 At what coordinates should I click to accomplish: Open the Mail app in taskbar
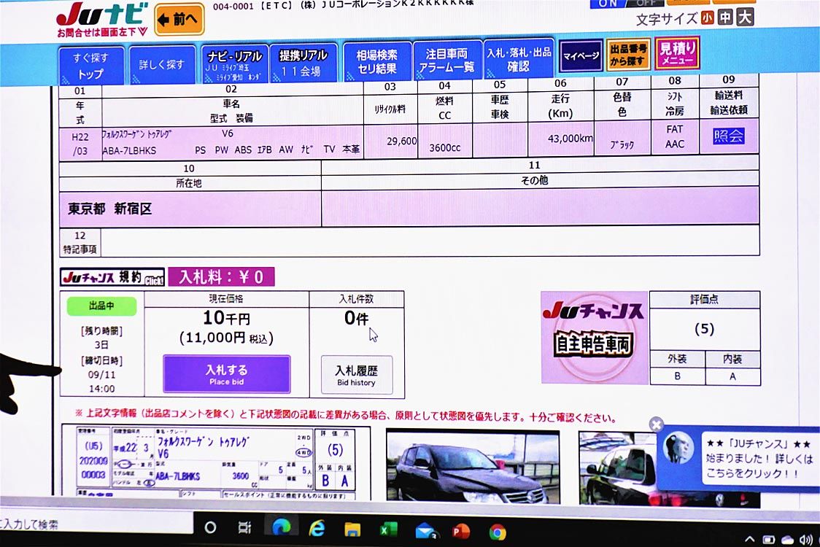(x=425, y=529)
